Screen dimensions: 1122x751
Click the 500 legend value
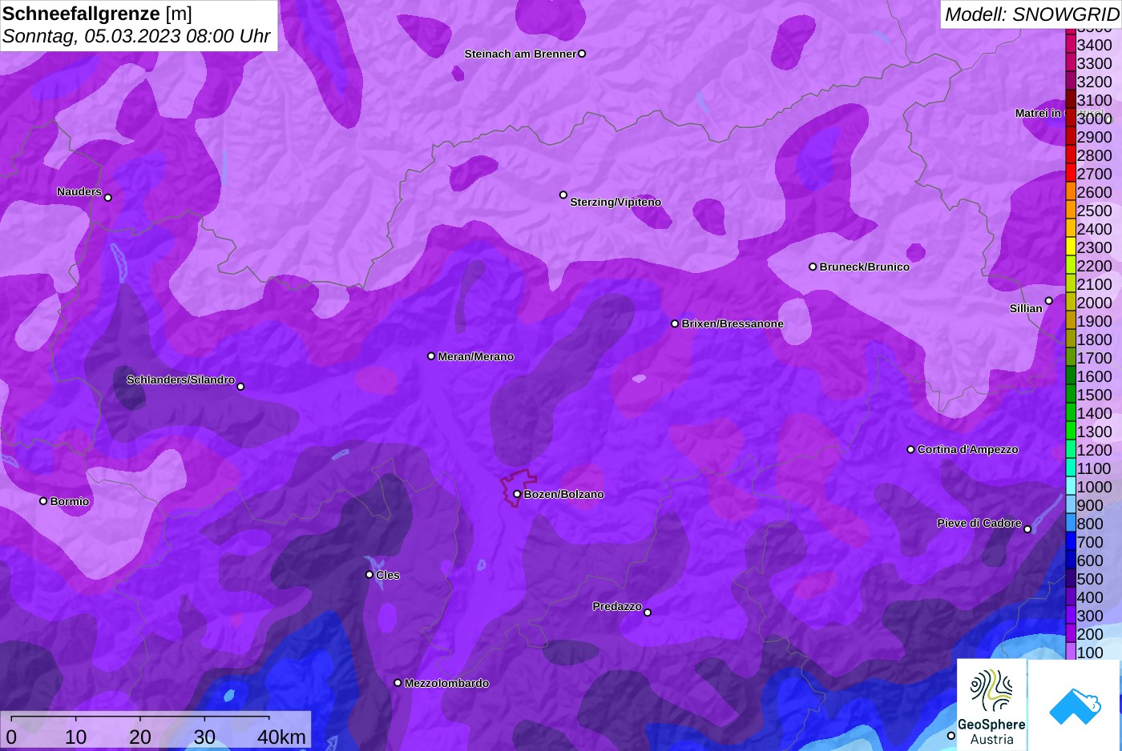click(x=1090, y=579)
